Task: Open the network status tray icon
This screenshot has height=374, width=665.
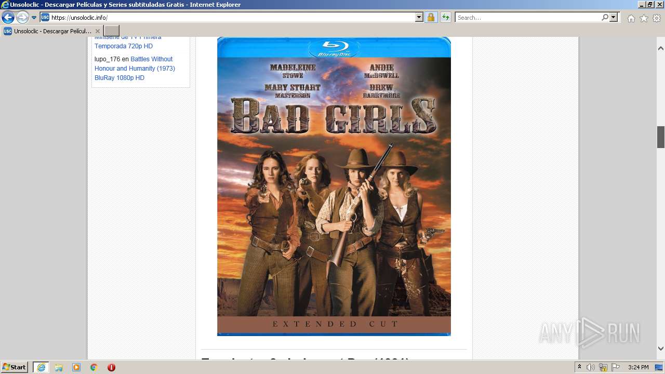Action: [x=603, y=367]
